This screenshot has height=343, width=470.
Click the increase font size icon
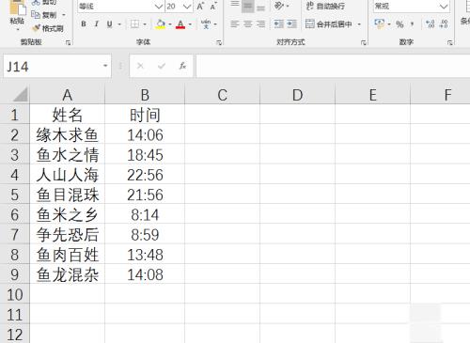pyautogui.click(x=200, y=7)
